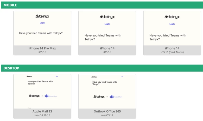Click headline text in iPhone 14 Pro Max preview
Image resolution: width=203 pixels, height=121 pixels.
(41, 33)
